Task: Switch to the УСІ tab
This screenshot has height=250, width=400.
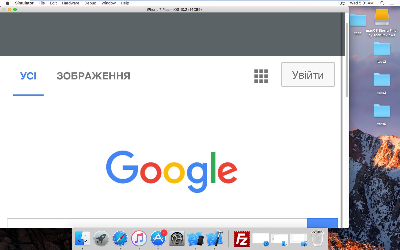Action: pos(28,76)
